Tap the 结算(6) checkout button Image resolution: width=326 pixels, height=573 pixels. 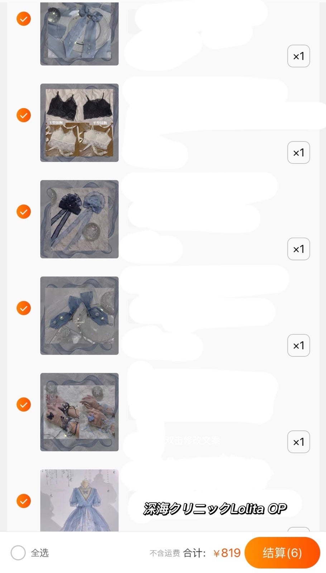click(282, 553)
